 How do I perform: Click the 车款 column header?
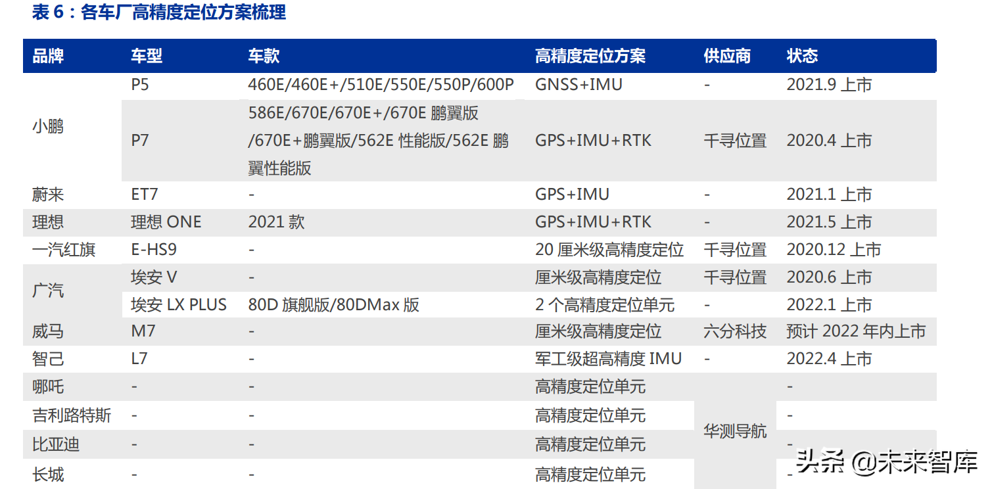[x=264, y=56]
